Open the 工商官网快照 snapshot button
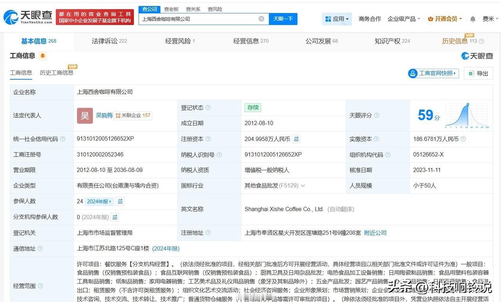This screenshot has width=501, height=302. tap(434, 73)
